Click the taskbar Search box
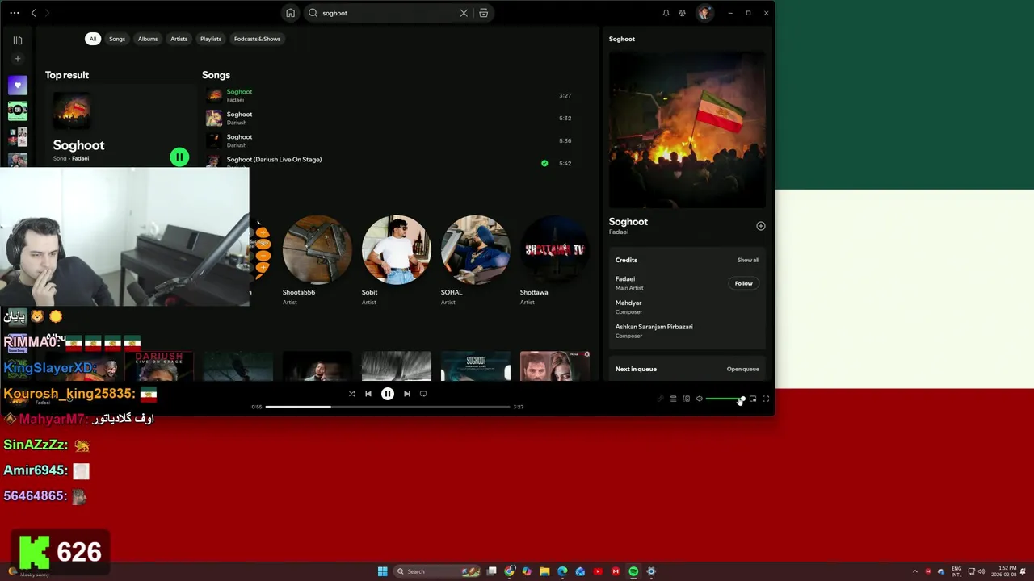 [436, 571]
